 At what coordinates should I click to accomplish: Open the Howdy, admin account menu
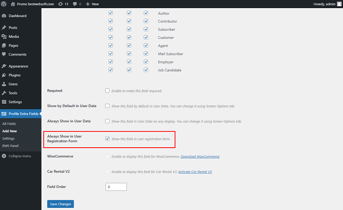pos(327,4)
